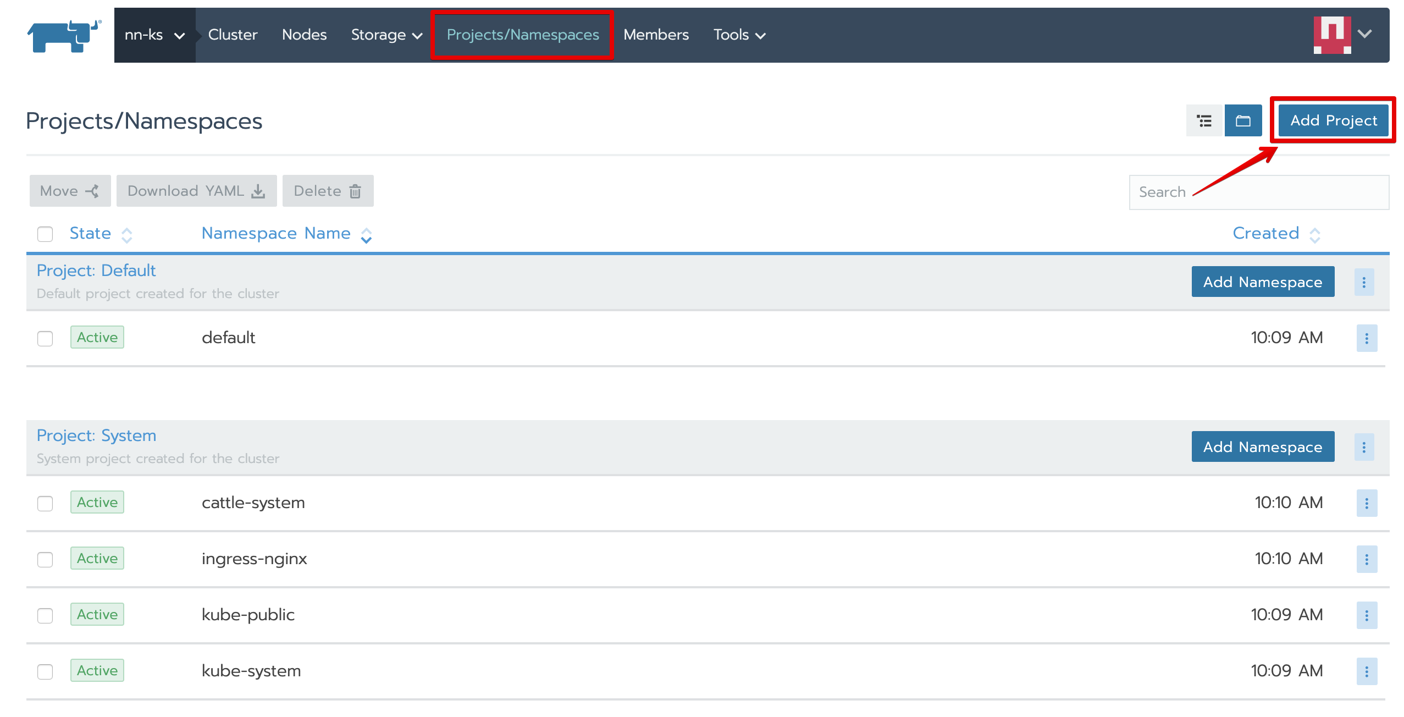
Task: Select the ingress-nginx namespace checkbox
Action: 45,559
